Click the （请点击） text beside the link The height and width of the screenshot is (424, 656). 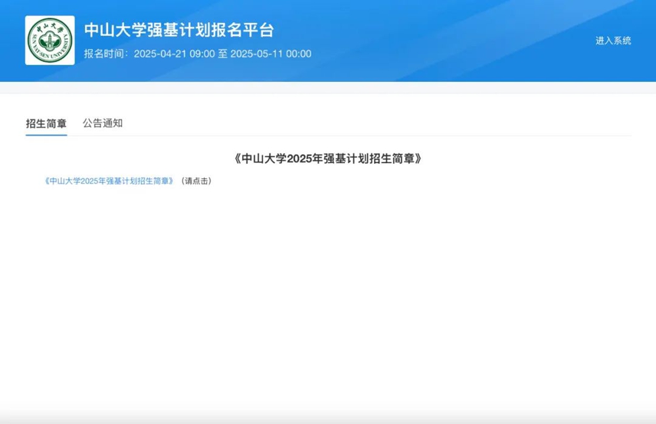tap(195, 181)
